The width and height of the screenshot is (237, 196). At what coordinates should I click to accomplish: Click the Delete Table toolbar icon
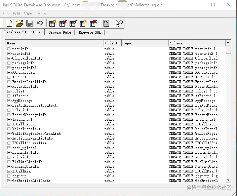[63, 23]
